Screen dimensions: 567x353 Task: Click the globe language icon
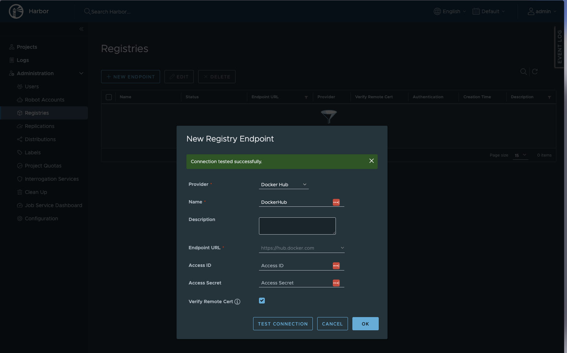click(x=437, y=11)
